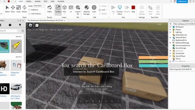Stop the running playtest
The width and height of the screenshot is (195, 110).
(x=133, y=9)
